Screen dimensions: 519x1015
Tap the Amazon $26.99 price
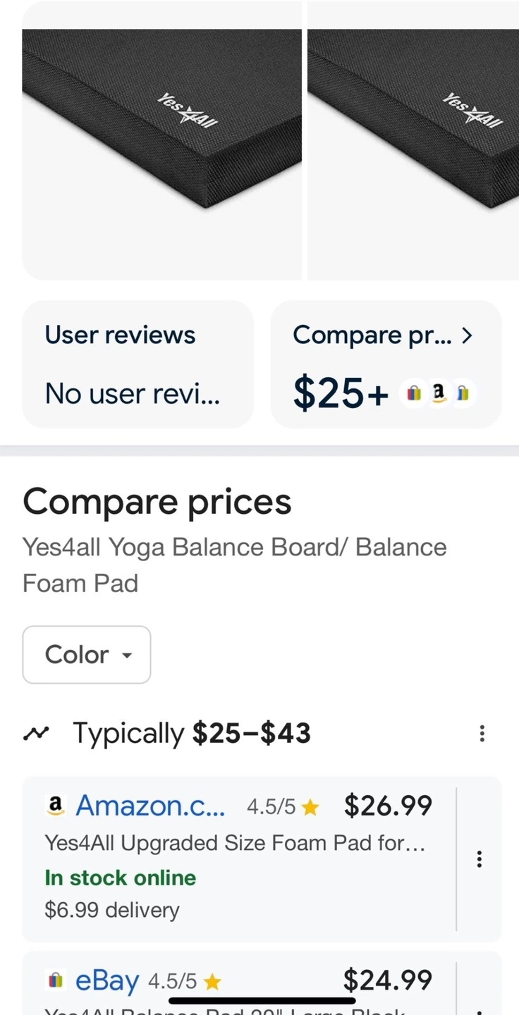(x=388, y=806)
